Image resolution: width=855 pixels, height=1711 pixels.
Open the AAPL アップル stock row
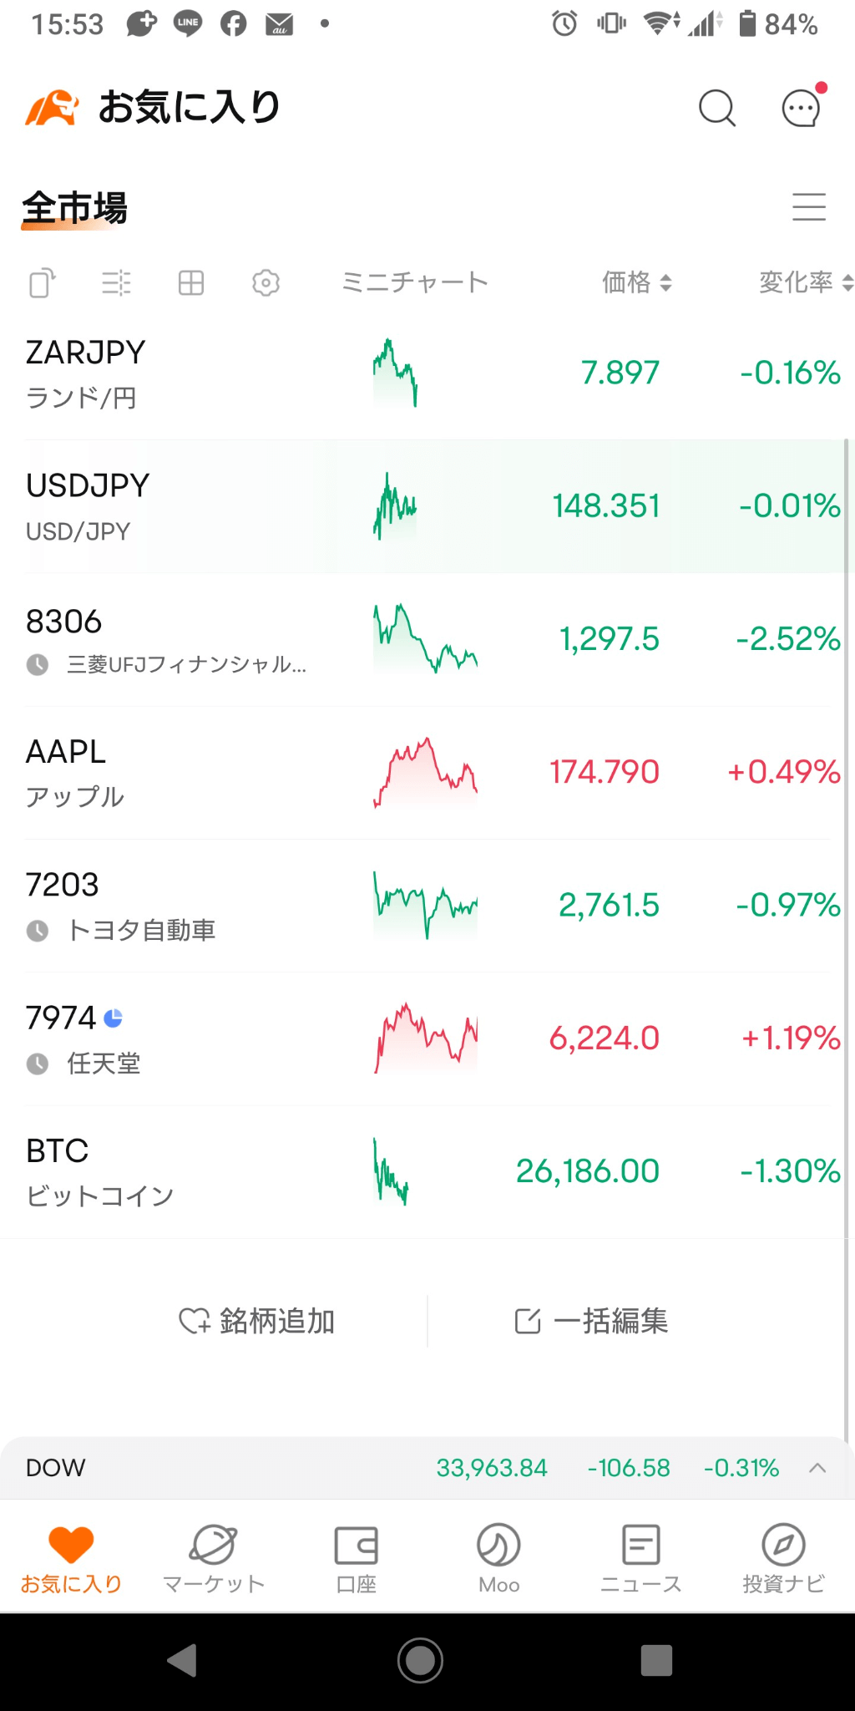167,773
